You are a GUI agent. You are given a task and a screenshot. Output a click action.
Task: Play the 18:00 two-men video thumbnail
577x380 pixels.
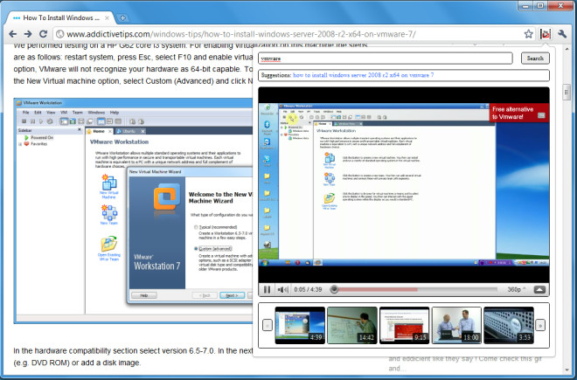click(x=456, y=325)
